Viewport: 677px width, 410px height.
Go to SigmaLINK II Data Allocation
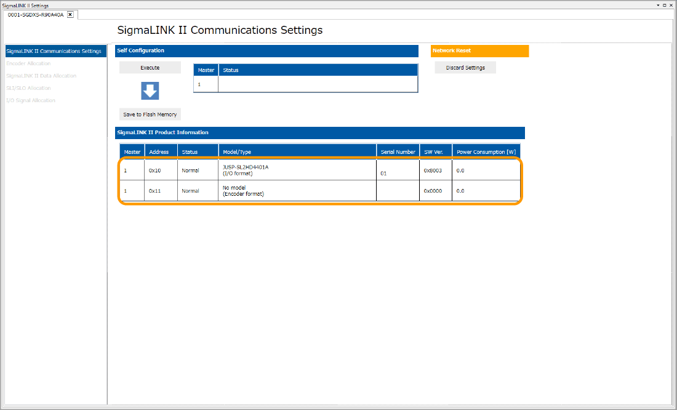click(x=41, y=76)
